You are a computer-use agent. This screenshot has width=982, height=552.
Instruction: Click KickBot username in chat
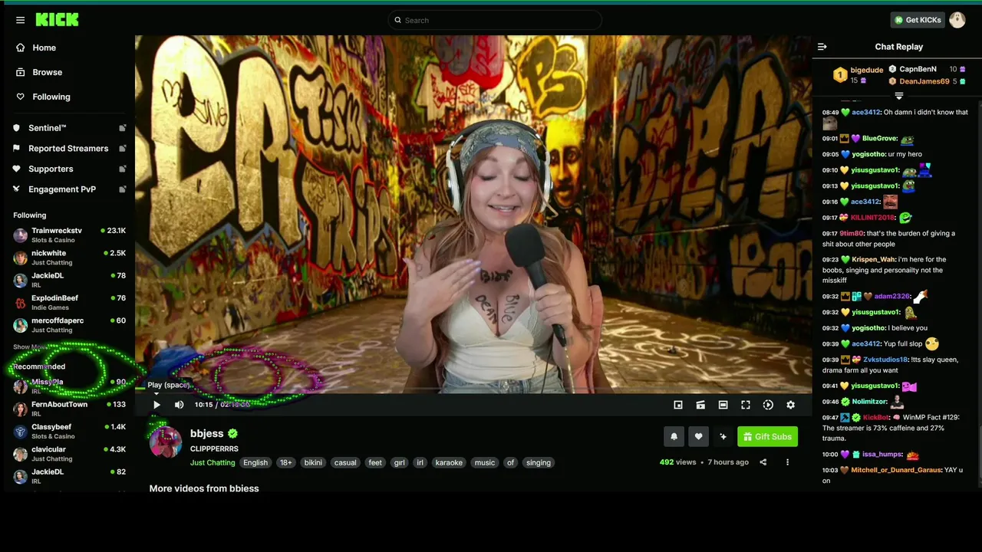point(875,418)
